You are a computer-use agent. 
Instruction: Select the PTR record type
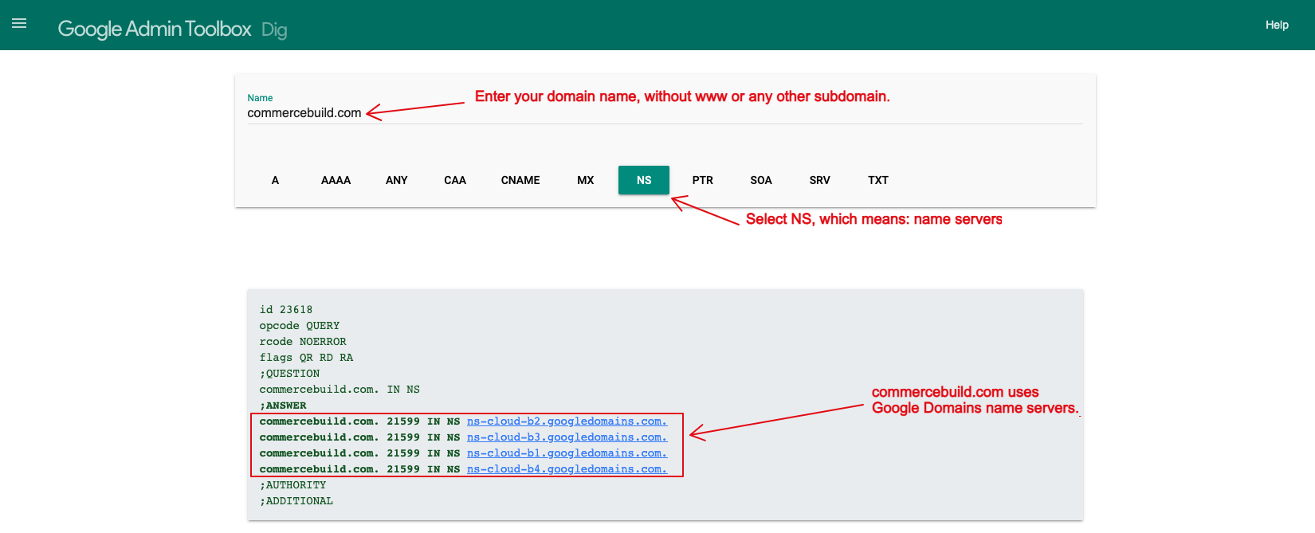coord(703,180)
